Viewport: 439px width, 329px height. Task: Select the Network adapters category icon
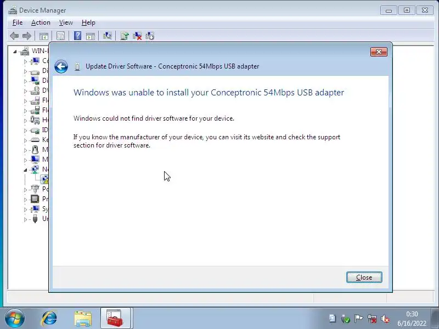tap(35, 169)
